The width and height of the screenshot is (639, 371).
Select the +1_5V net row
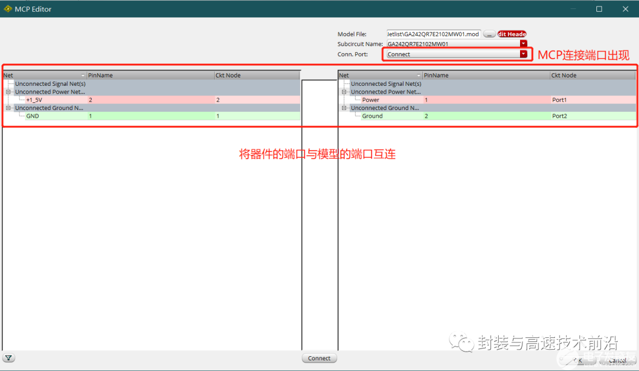coord(151,100)
